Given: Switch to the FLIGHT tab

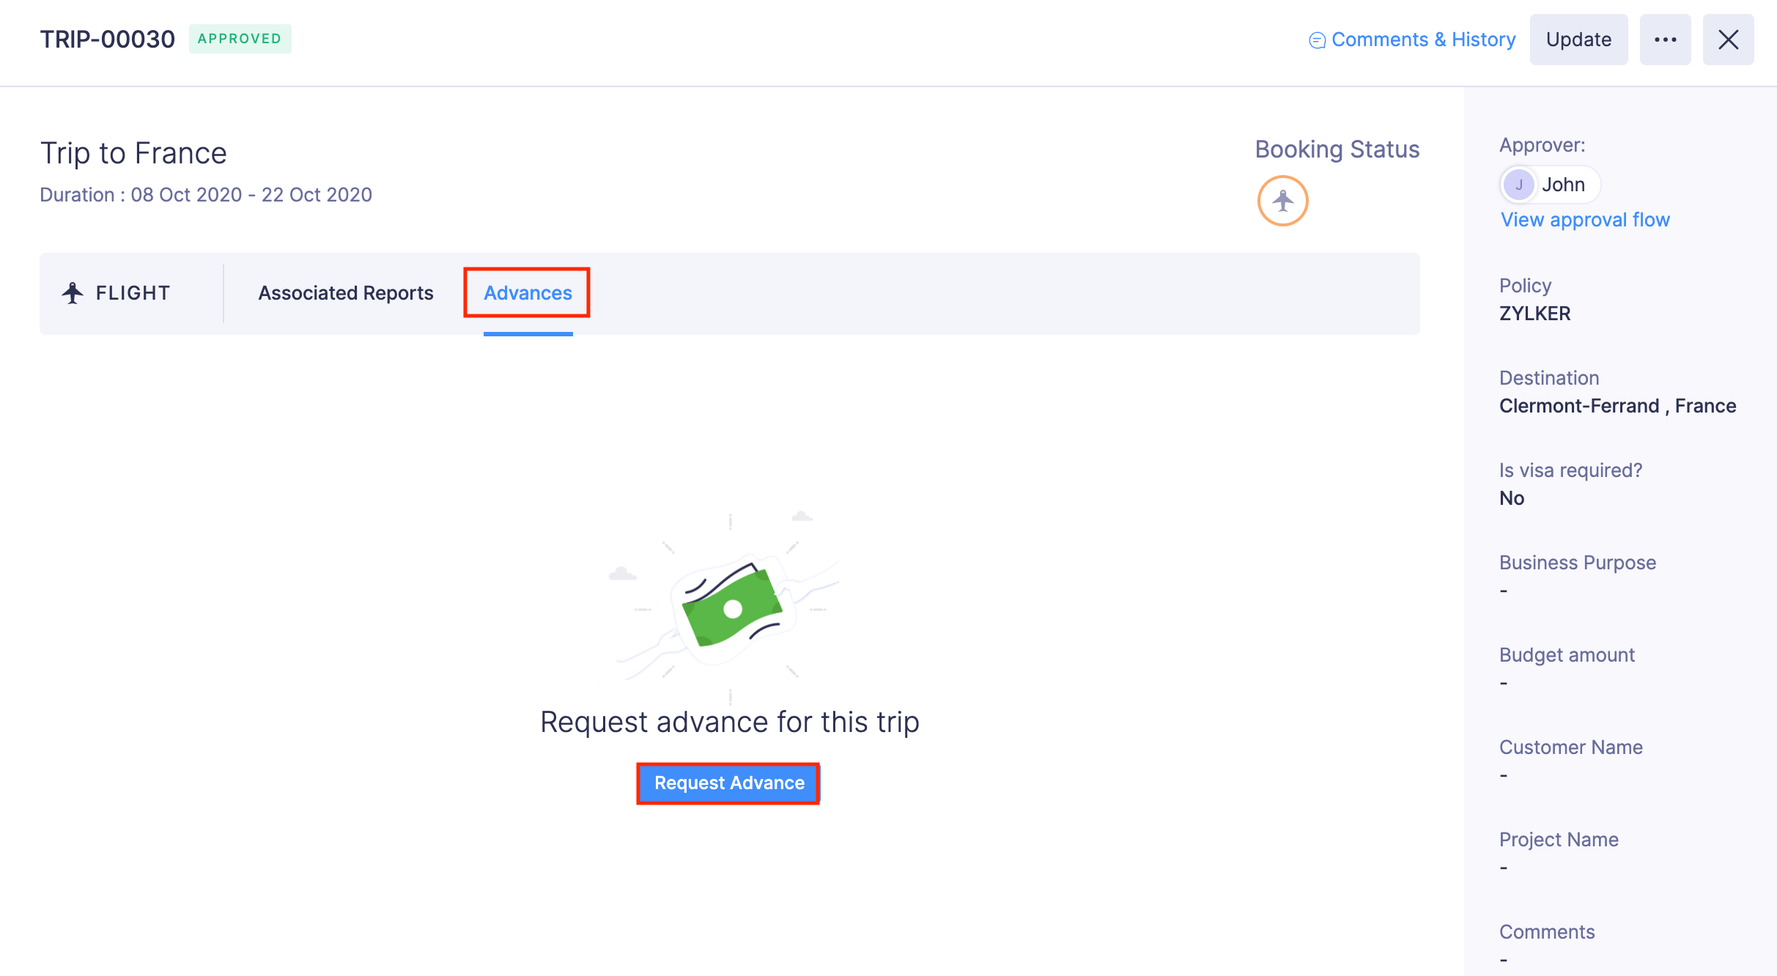Looking at the screenshot, I should [x=133, y=293].
